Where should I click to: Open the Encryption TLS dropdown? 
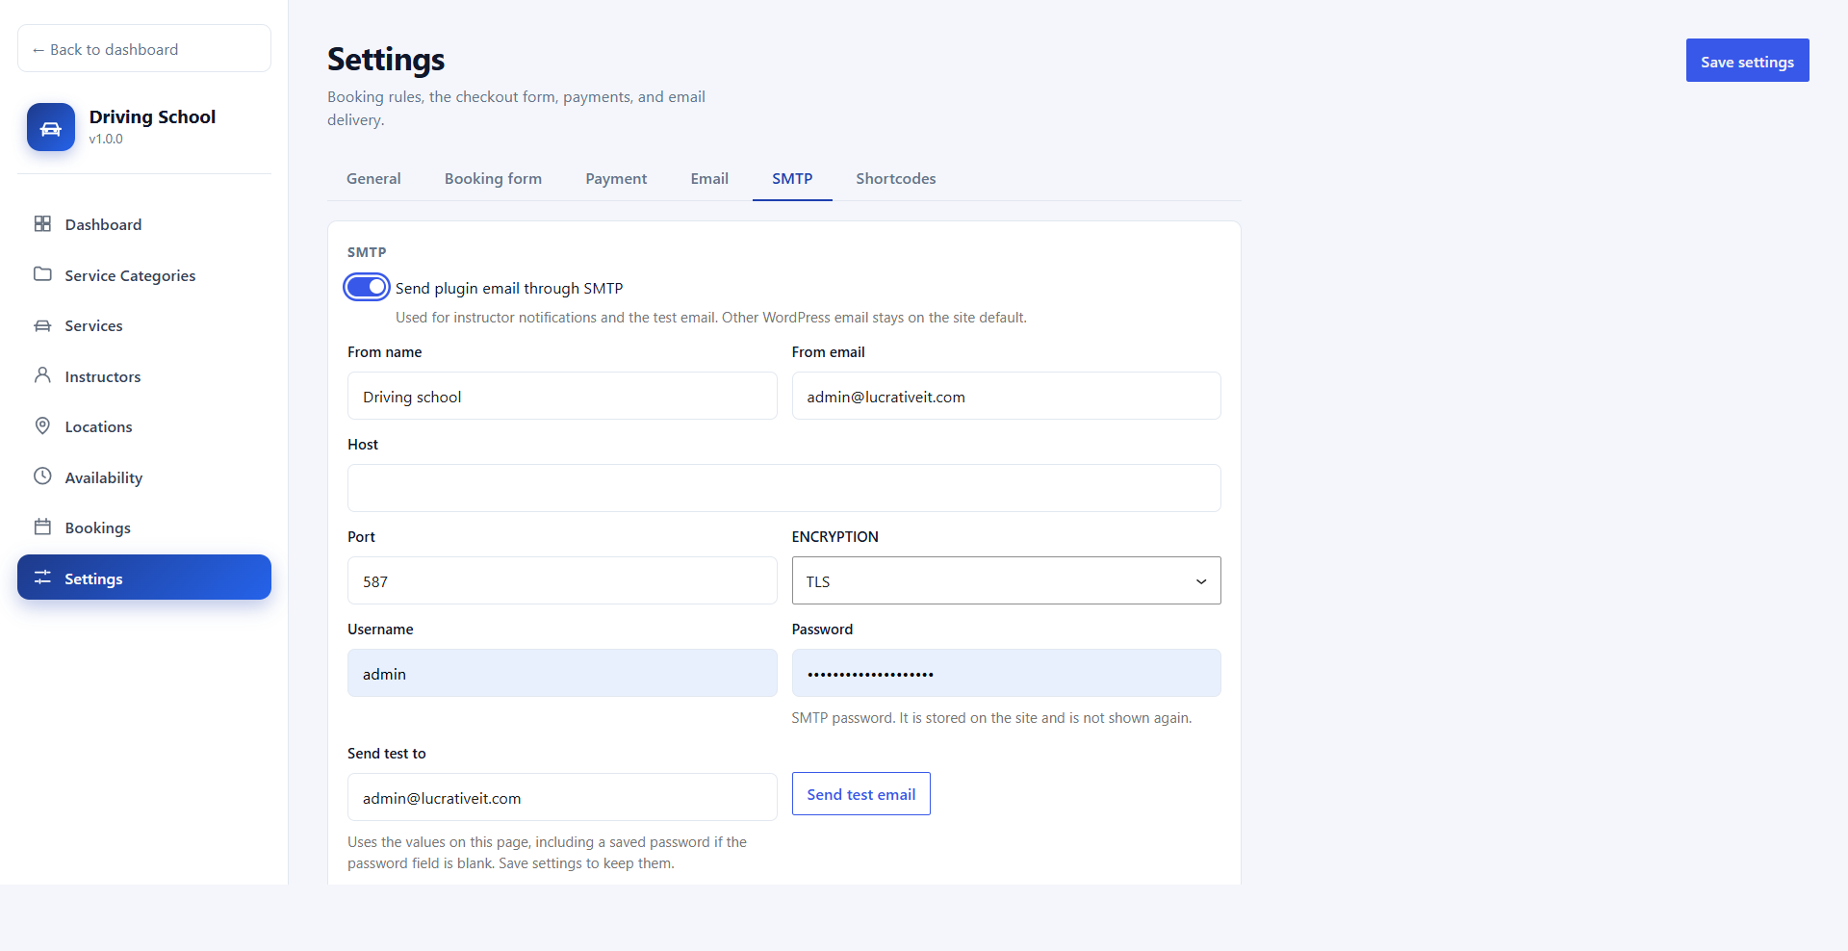point(1006,580)
